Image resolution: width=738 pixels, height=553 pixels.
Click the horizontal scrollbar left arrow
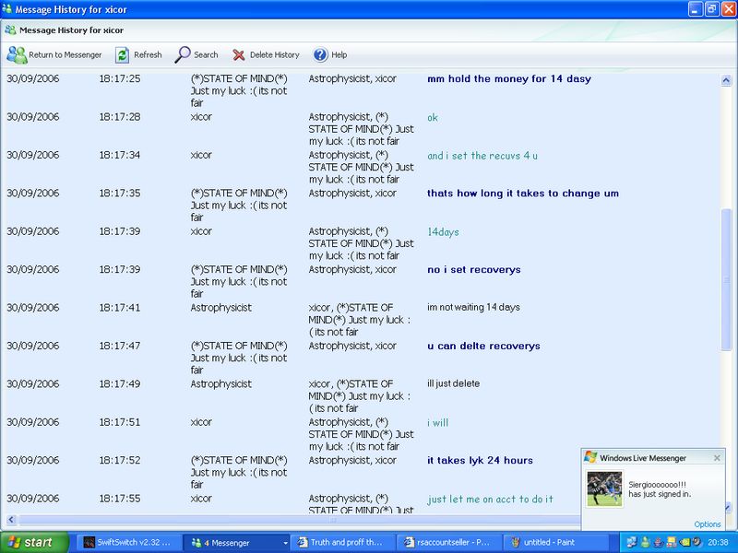point(11,521)
